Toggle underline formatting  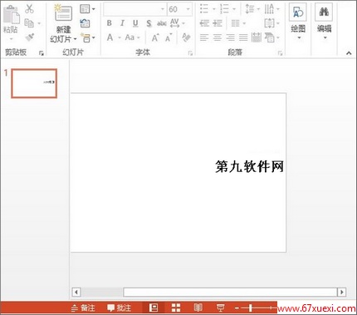pos(135,23)
